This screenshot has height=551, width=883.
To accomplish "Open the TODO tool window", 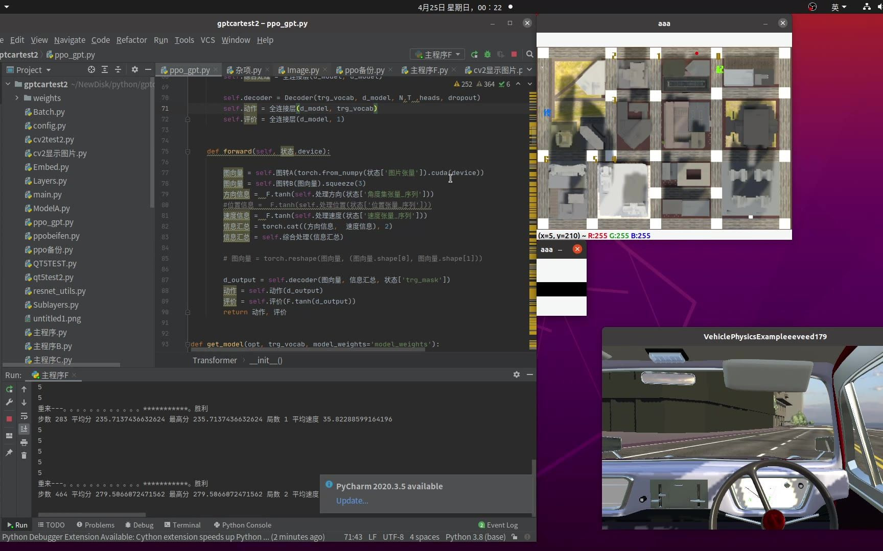I will point(52,525).
